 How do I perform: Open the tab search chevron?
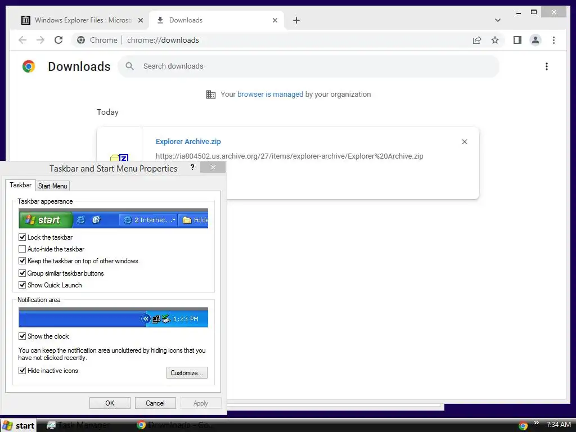point(497,20)
